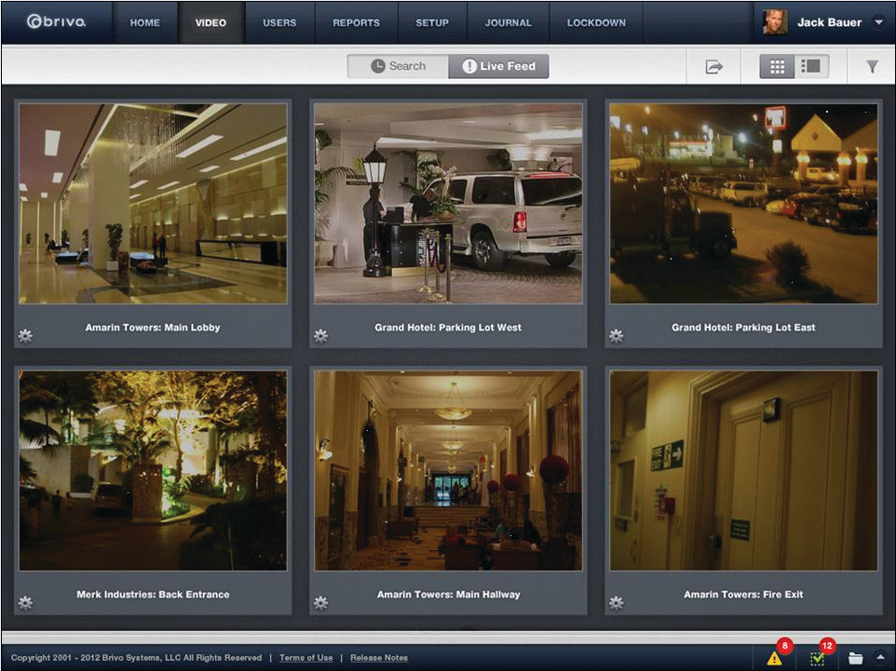The width and height of the screenshot is (896, 671).
Task: Select the Live Feed mode
Action: pos(498,66)
